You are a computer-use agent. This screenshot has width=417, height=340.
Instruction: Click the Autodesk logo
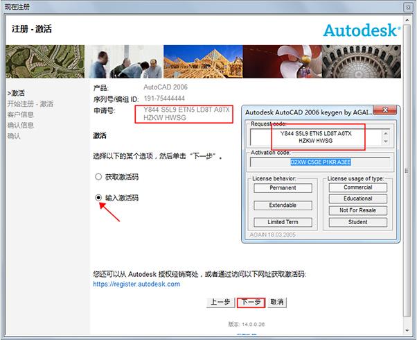pos(361,30)
